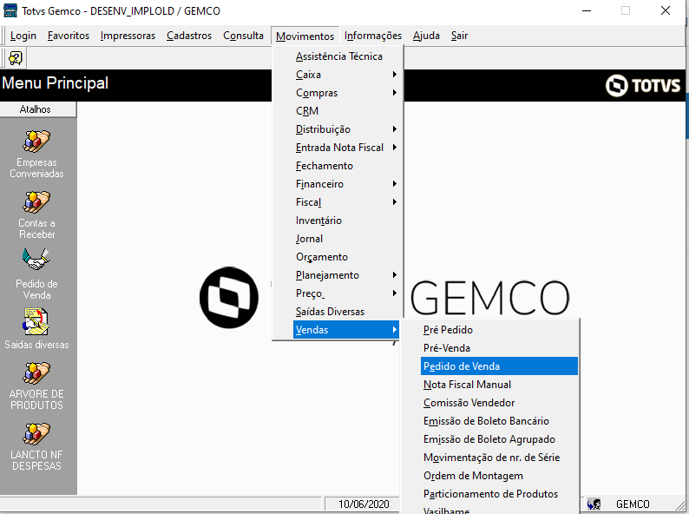Screen dimensions: 689x514
Task: Choose Emissão de Boleto Agrupado
Action: [x=499, y=439]
